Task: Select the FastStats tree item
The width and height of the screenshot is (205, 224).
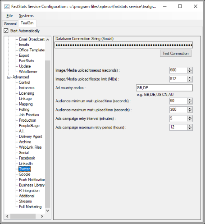Action: (27, 61)
